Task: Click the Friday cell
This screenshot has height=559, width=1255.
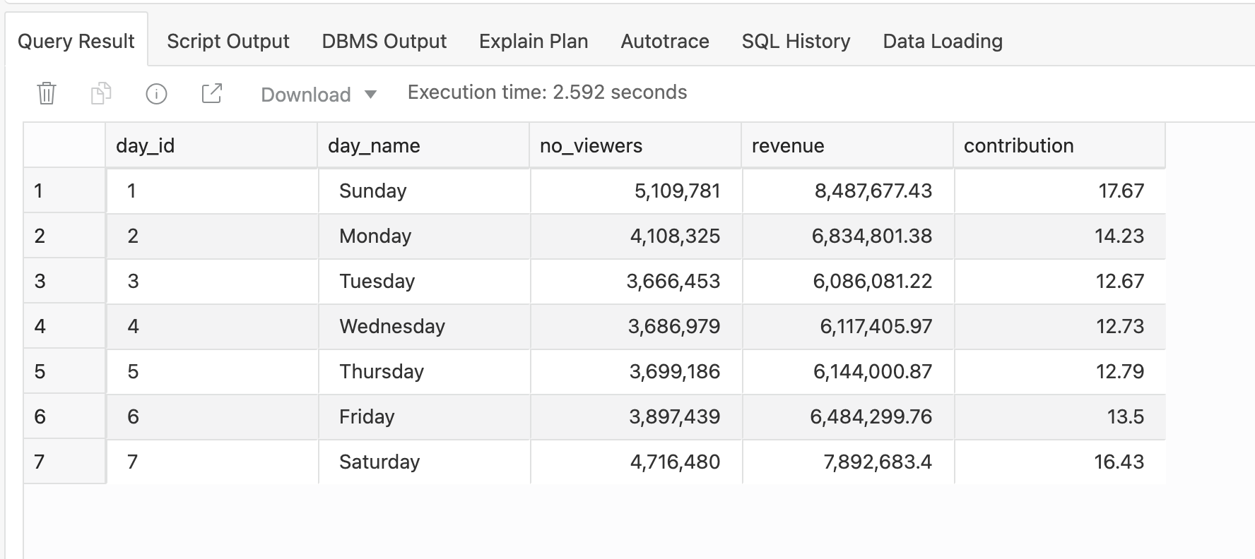Action: [424, 416]
